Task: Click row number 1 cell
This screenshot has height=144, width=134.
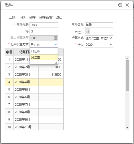Action: tap(9, 59)
